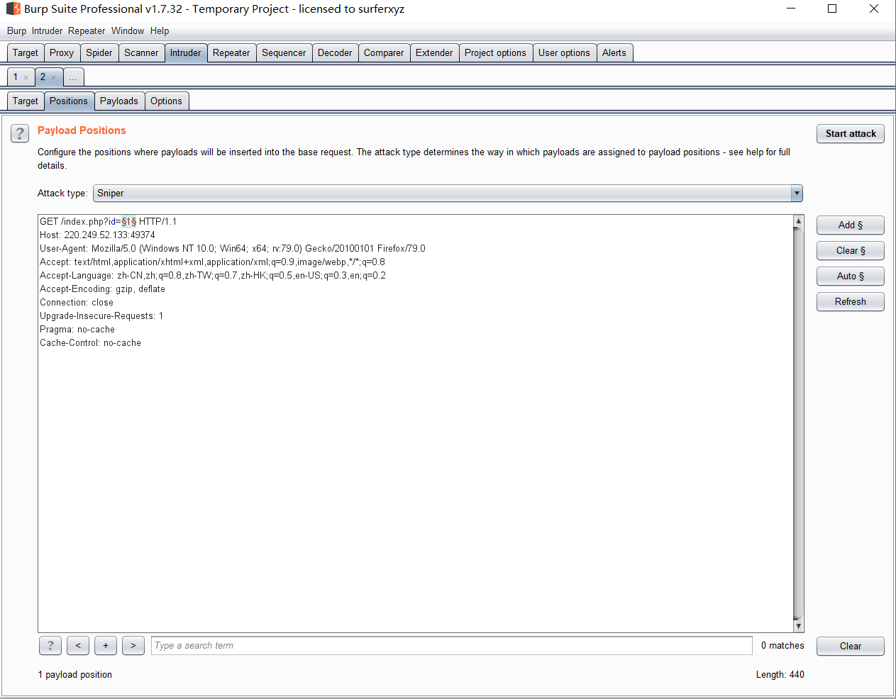Select Intruder attack tab 1
896x699 pixels.
(x=16, y=77)
